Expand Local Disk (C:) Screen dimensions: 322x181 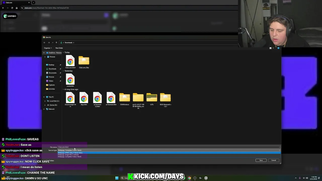45,101
